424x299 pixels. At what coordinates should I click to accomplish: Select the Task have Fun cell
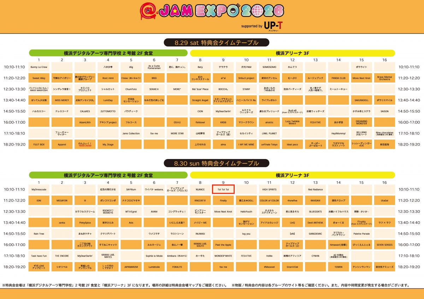point(39,256)
